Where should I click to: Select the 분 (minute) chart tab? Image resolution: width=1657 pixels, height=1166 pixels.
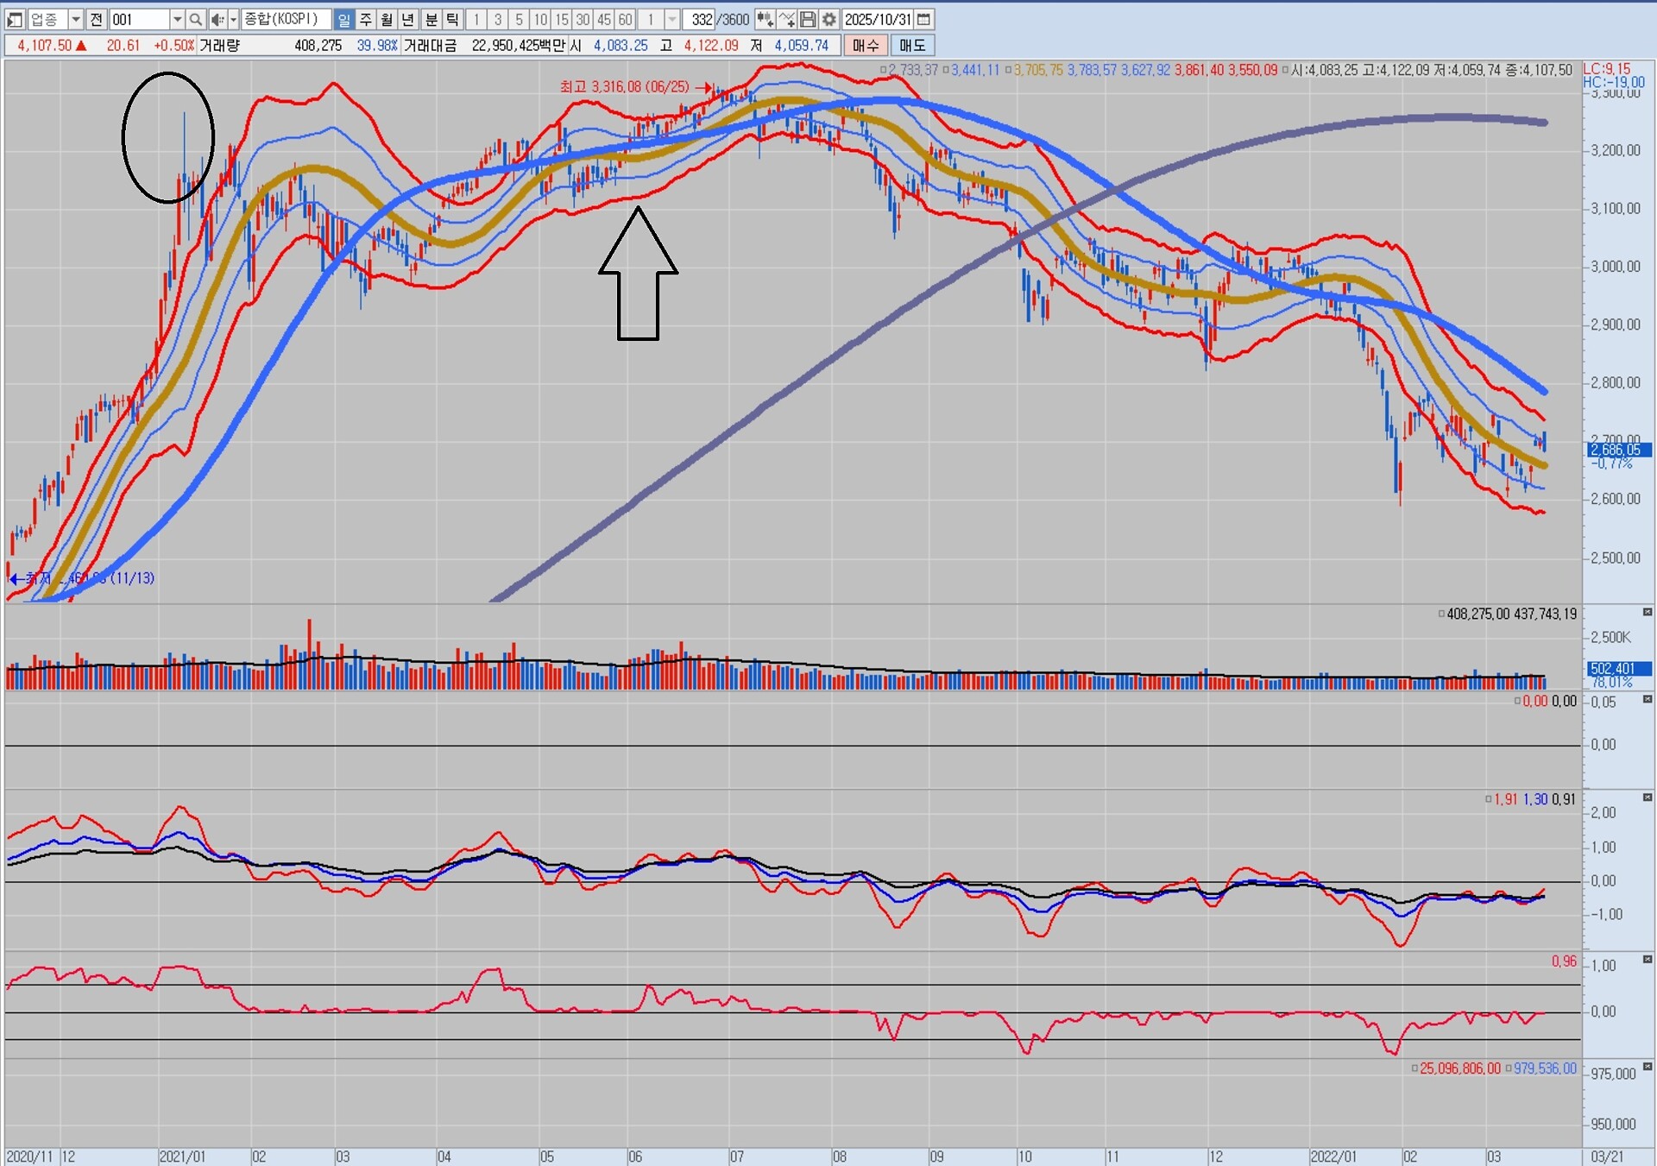point(431,19)
